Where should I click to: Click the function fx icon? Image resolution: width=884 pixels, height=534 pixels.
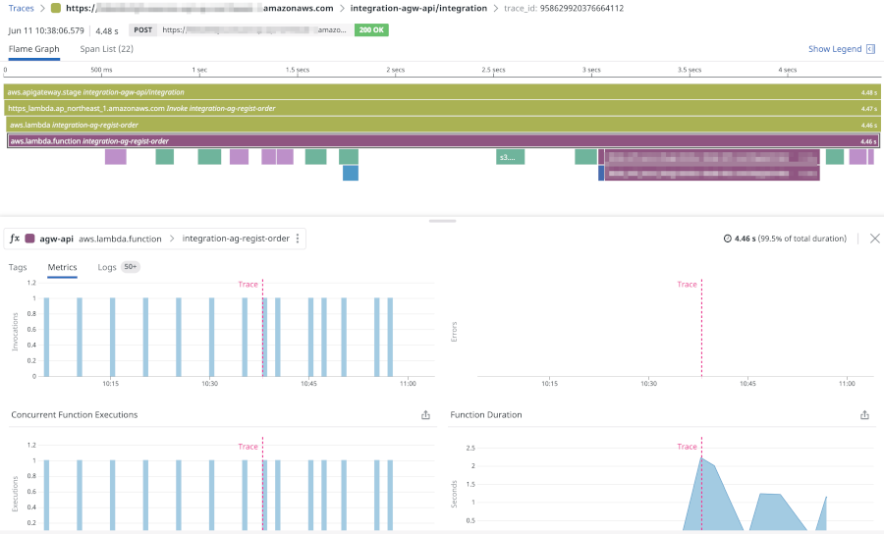click(15, 239)
